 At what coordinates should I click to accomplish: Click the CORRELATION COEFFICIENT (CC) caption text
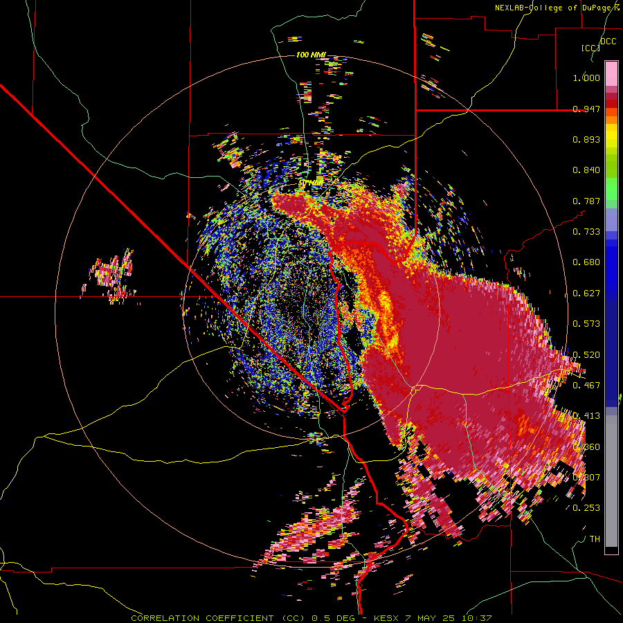point(218,618)
